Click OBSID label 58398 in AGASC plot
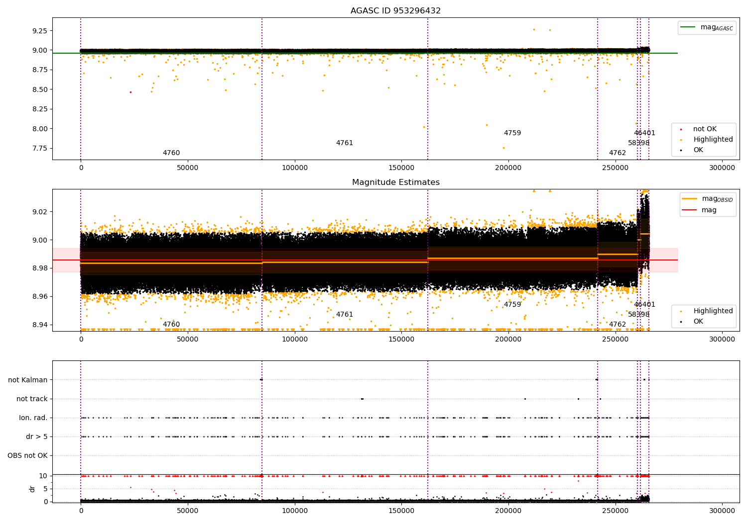 click(x=639, y=143)
